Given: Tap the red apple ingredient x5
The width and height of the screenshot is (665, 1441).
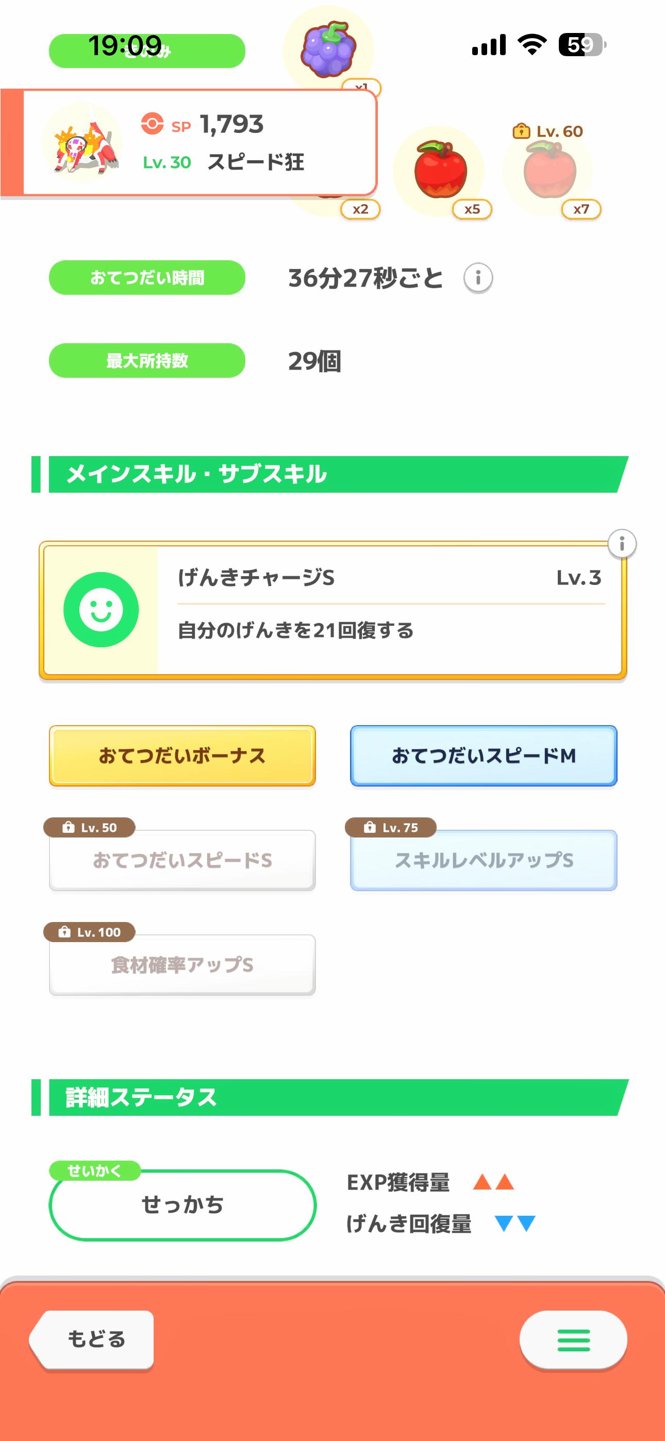Looking at the screenshot, I should pos(441,170).
